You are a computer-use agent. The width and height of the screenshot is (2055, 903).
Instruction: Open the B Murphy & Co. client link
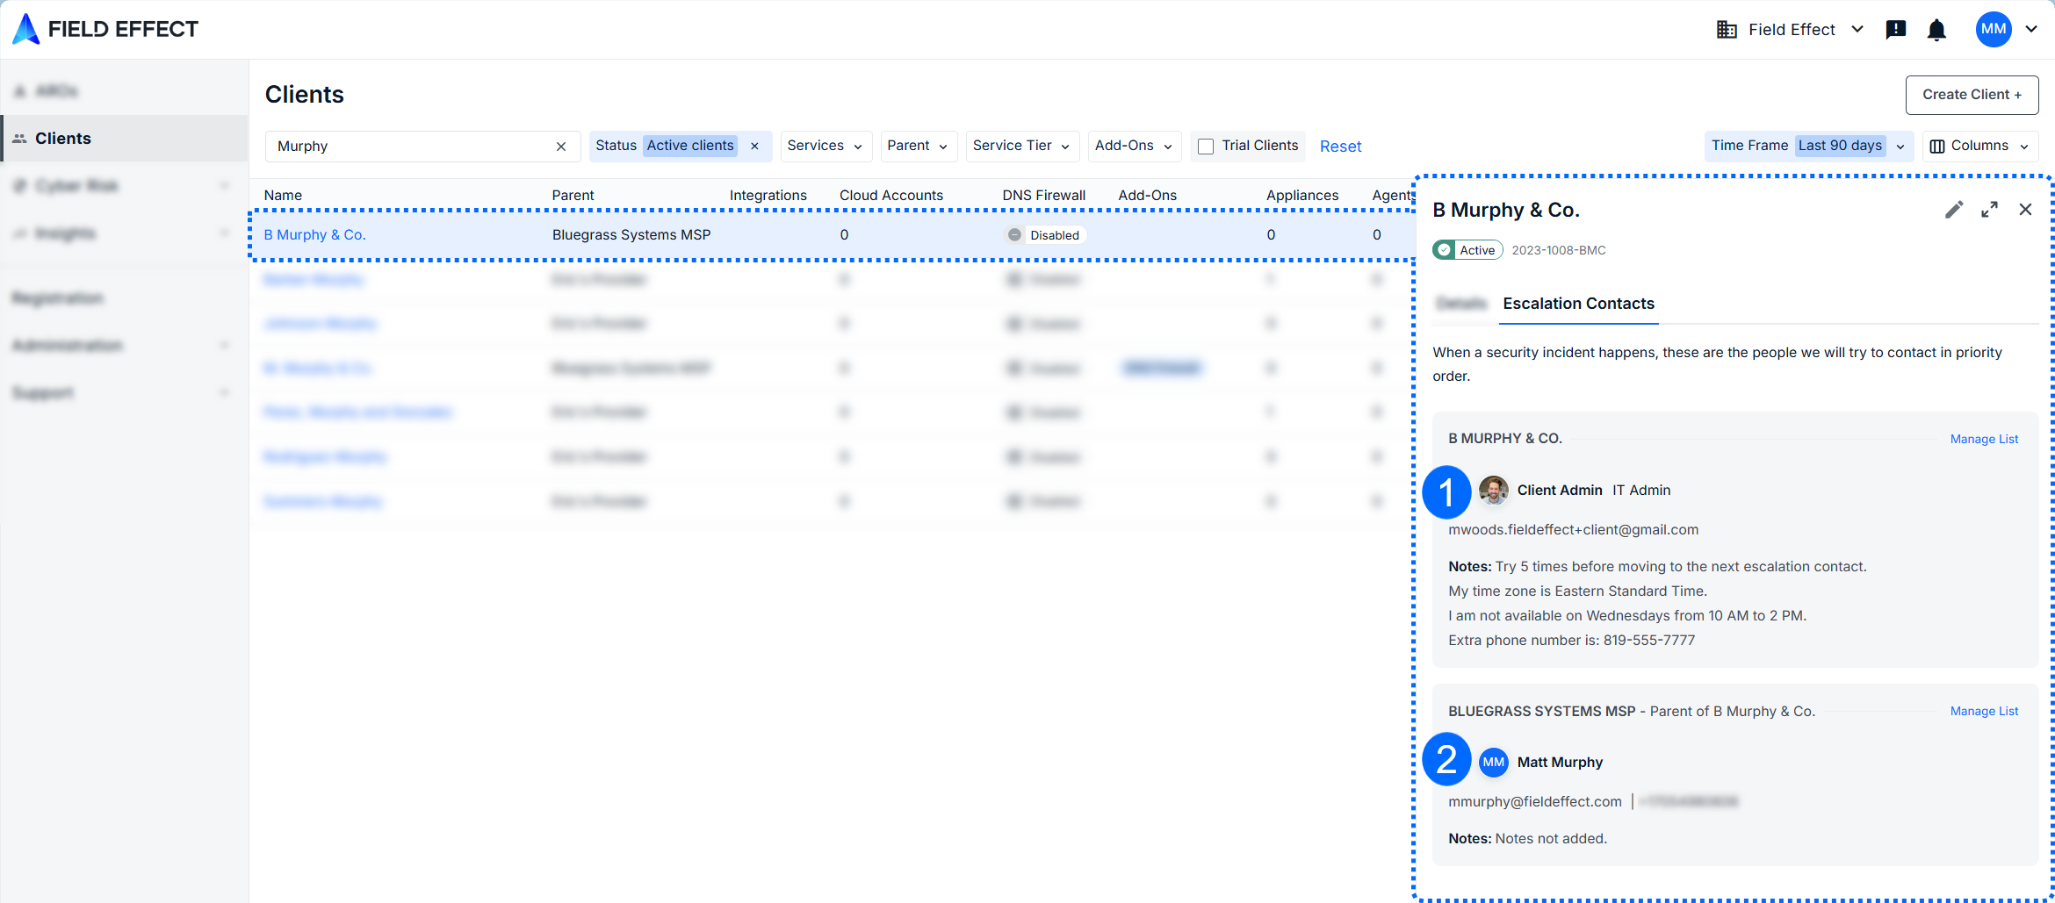point(314,234)
